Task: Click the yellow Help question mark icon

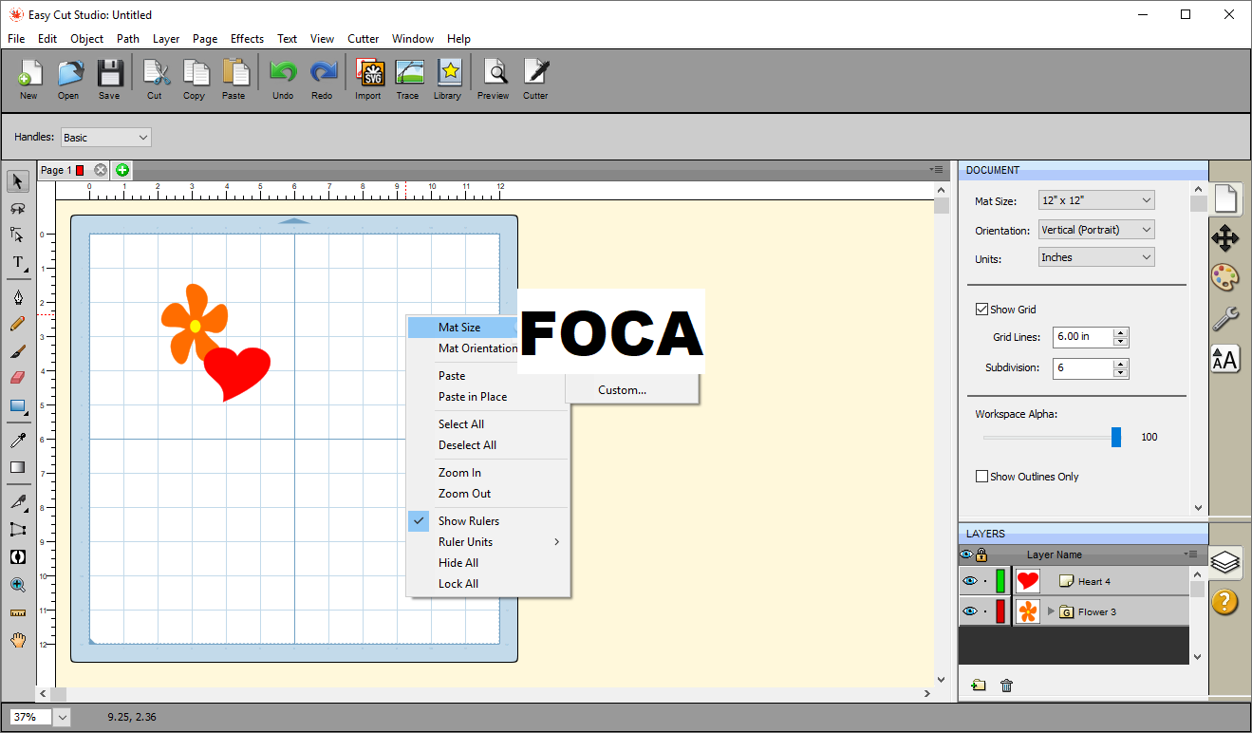Action: pyautogui.click(x=1225, y=601)
